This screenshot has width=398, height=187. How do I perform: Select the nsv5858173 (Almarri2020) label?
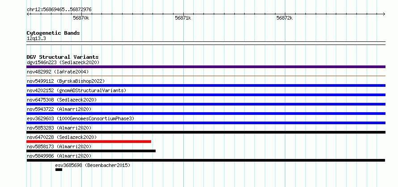[x=59, y=146]
